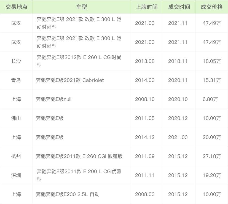Open the 奔驰E级null model entry
Screen dimensions: 228x204
click(x=53, y=99)
